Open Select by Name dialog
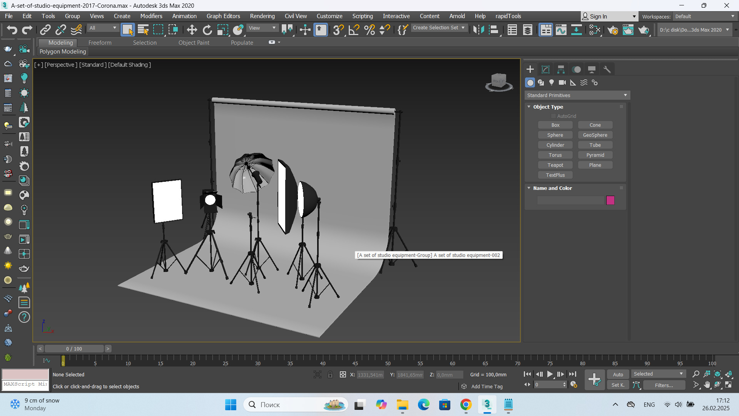The width and height of the screenshot is (739, 416). [x=143, y=30]
